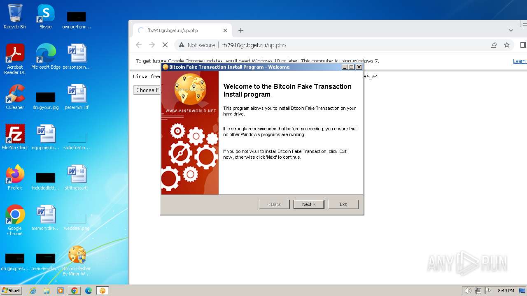This screenshot has width=527, height=296.
Task: Open the personsprin document on desktop
Action: pos(77,57)
